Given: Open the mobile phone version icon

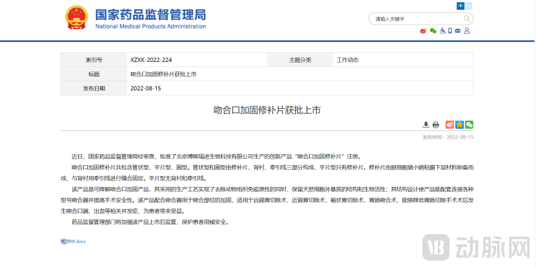Looking at the screenshot, I should (450, 31).
